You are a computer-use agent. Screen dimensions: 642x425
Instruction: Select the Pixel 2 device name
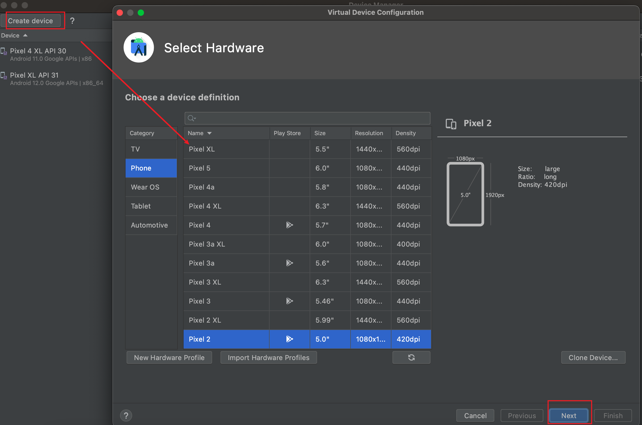200,339
